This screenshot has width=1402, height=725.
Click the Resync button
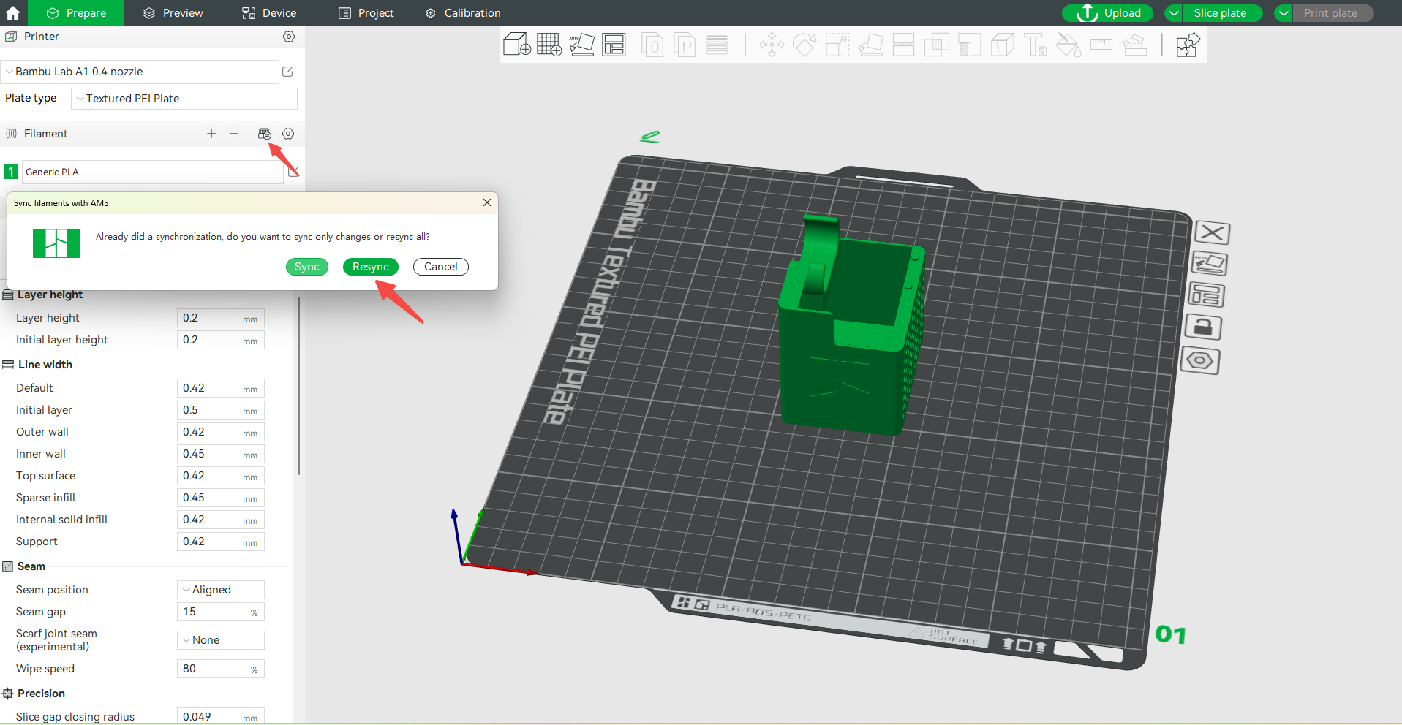click(x=371, y=267)
